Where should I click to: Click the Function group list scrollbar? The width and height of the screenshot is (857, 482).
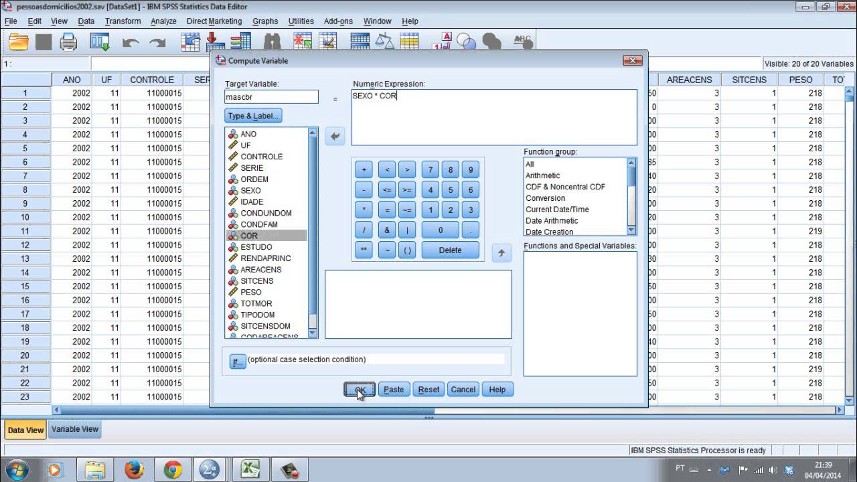[631, 197]
